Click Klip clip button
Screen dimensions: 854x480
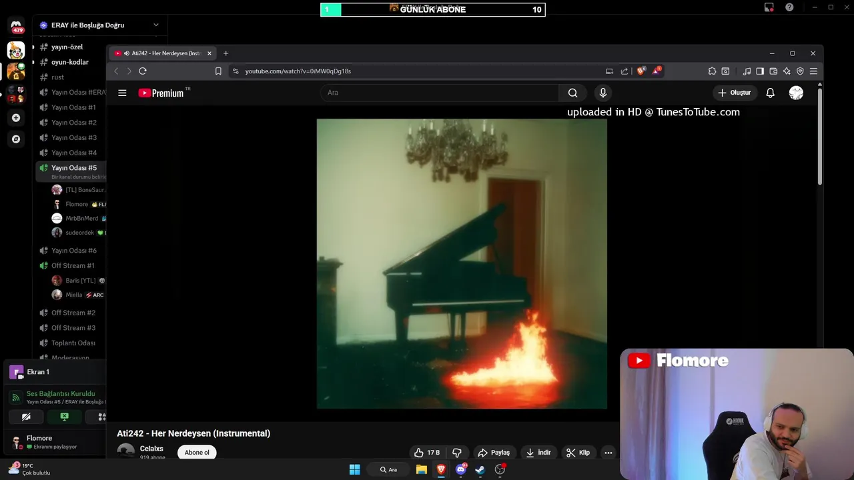tap(578, 453)
